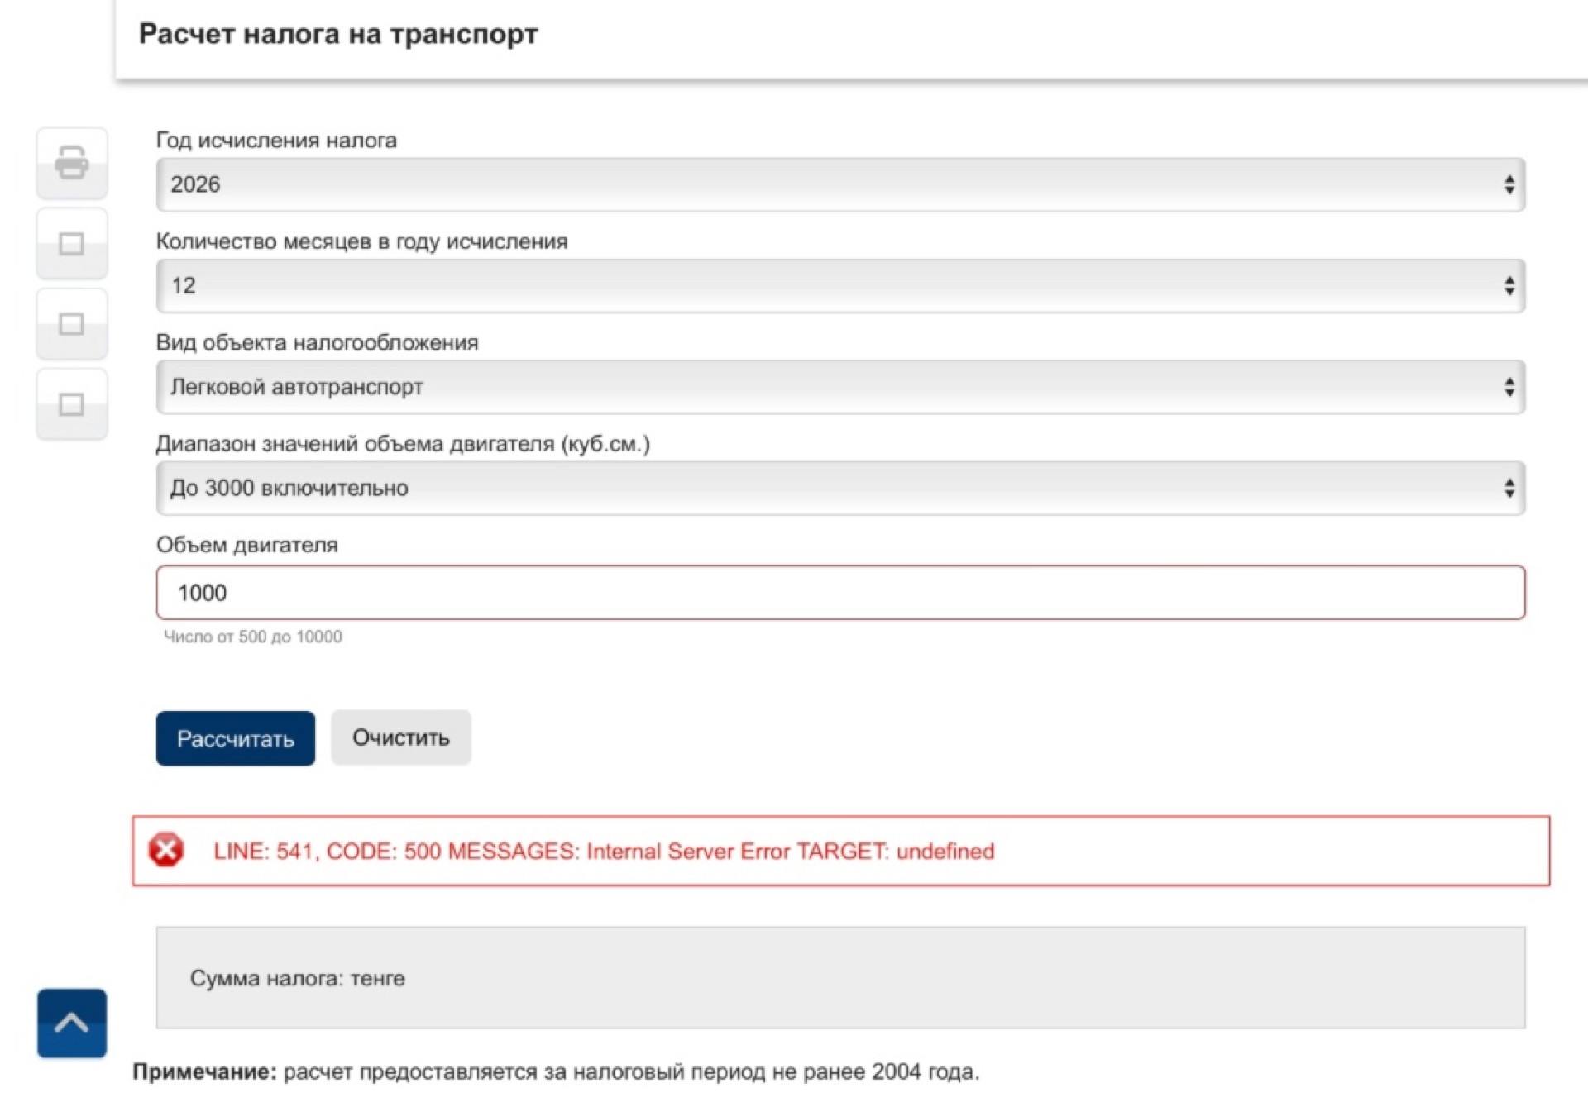This screenshot has width=1588, height=1107.
Task: Click the printer icon in the sidebar
Action: click(x=72, y=163)
